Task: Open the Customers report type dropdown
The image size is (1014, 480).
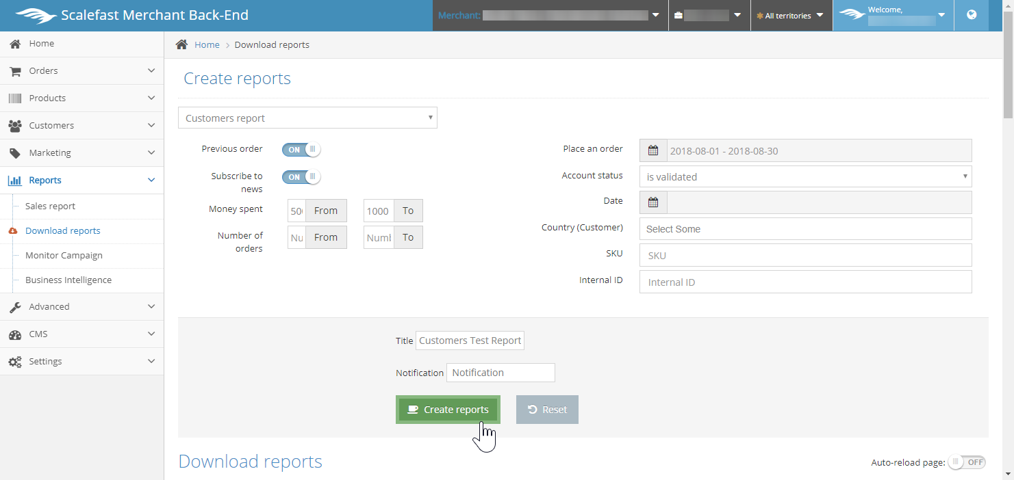Action: (x=307, y=118)
